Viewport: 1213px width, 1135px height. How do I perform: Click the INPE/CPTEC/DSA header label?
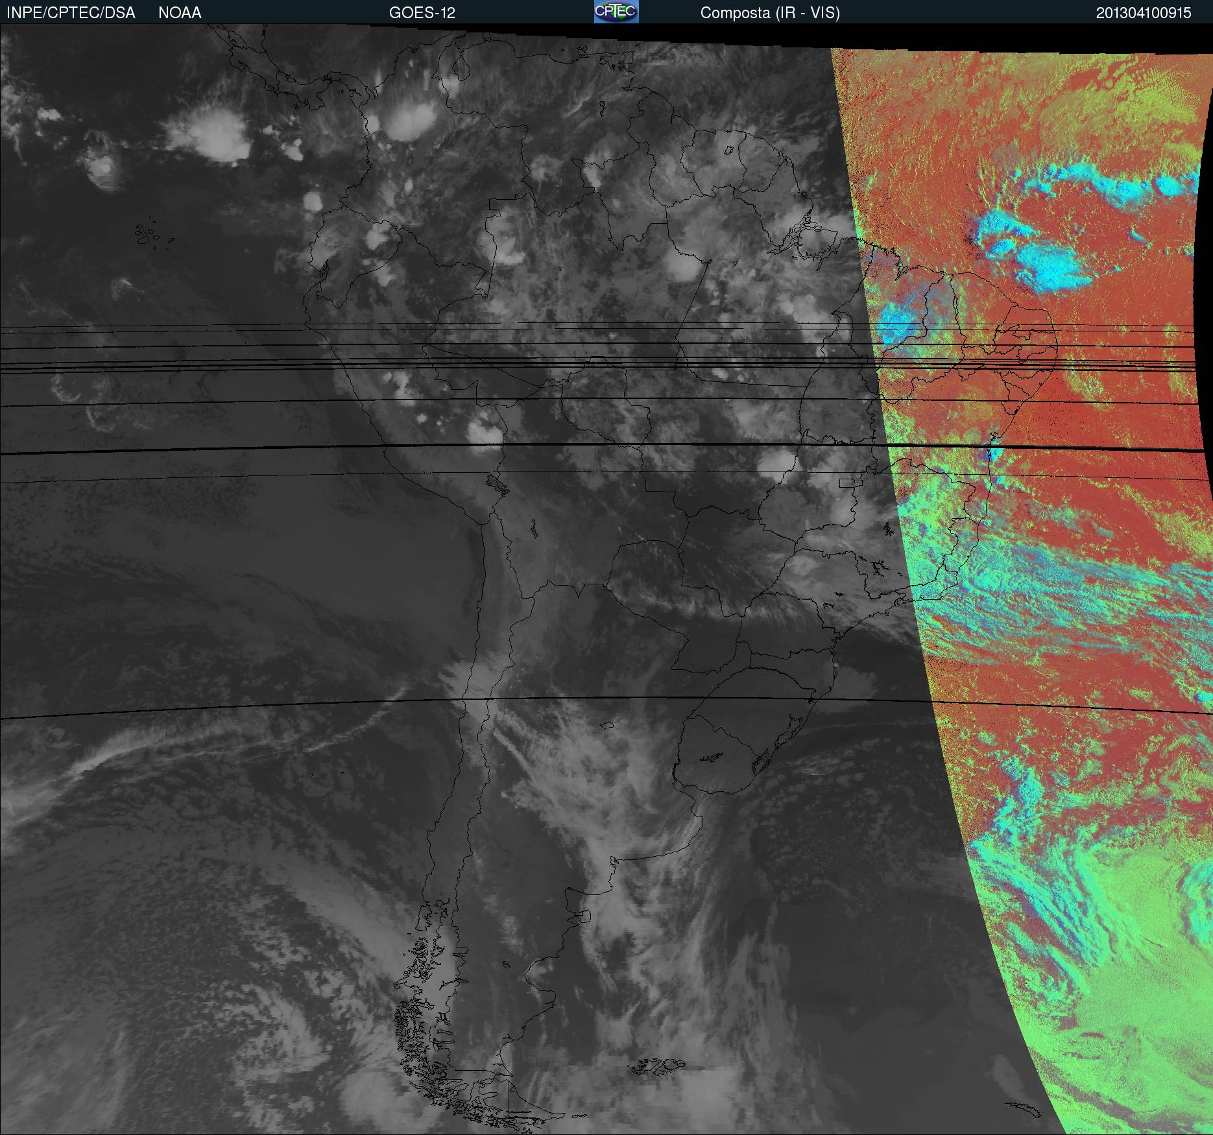coord(71,13)
